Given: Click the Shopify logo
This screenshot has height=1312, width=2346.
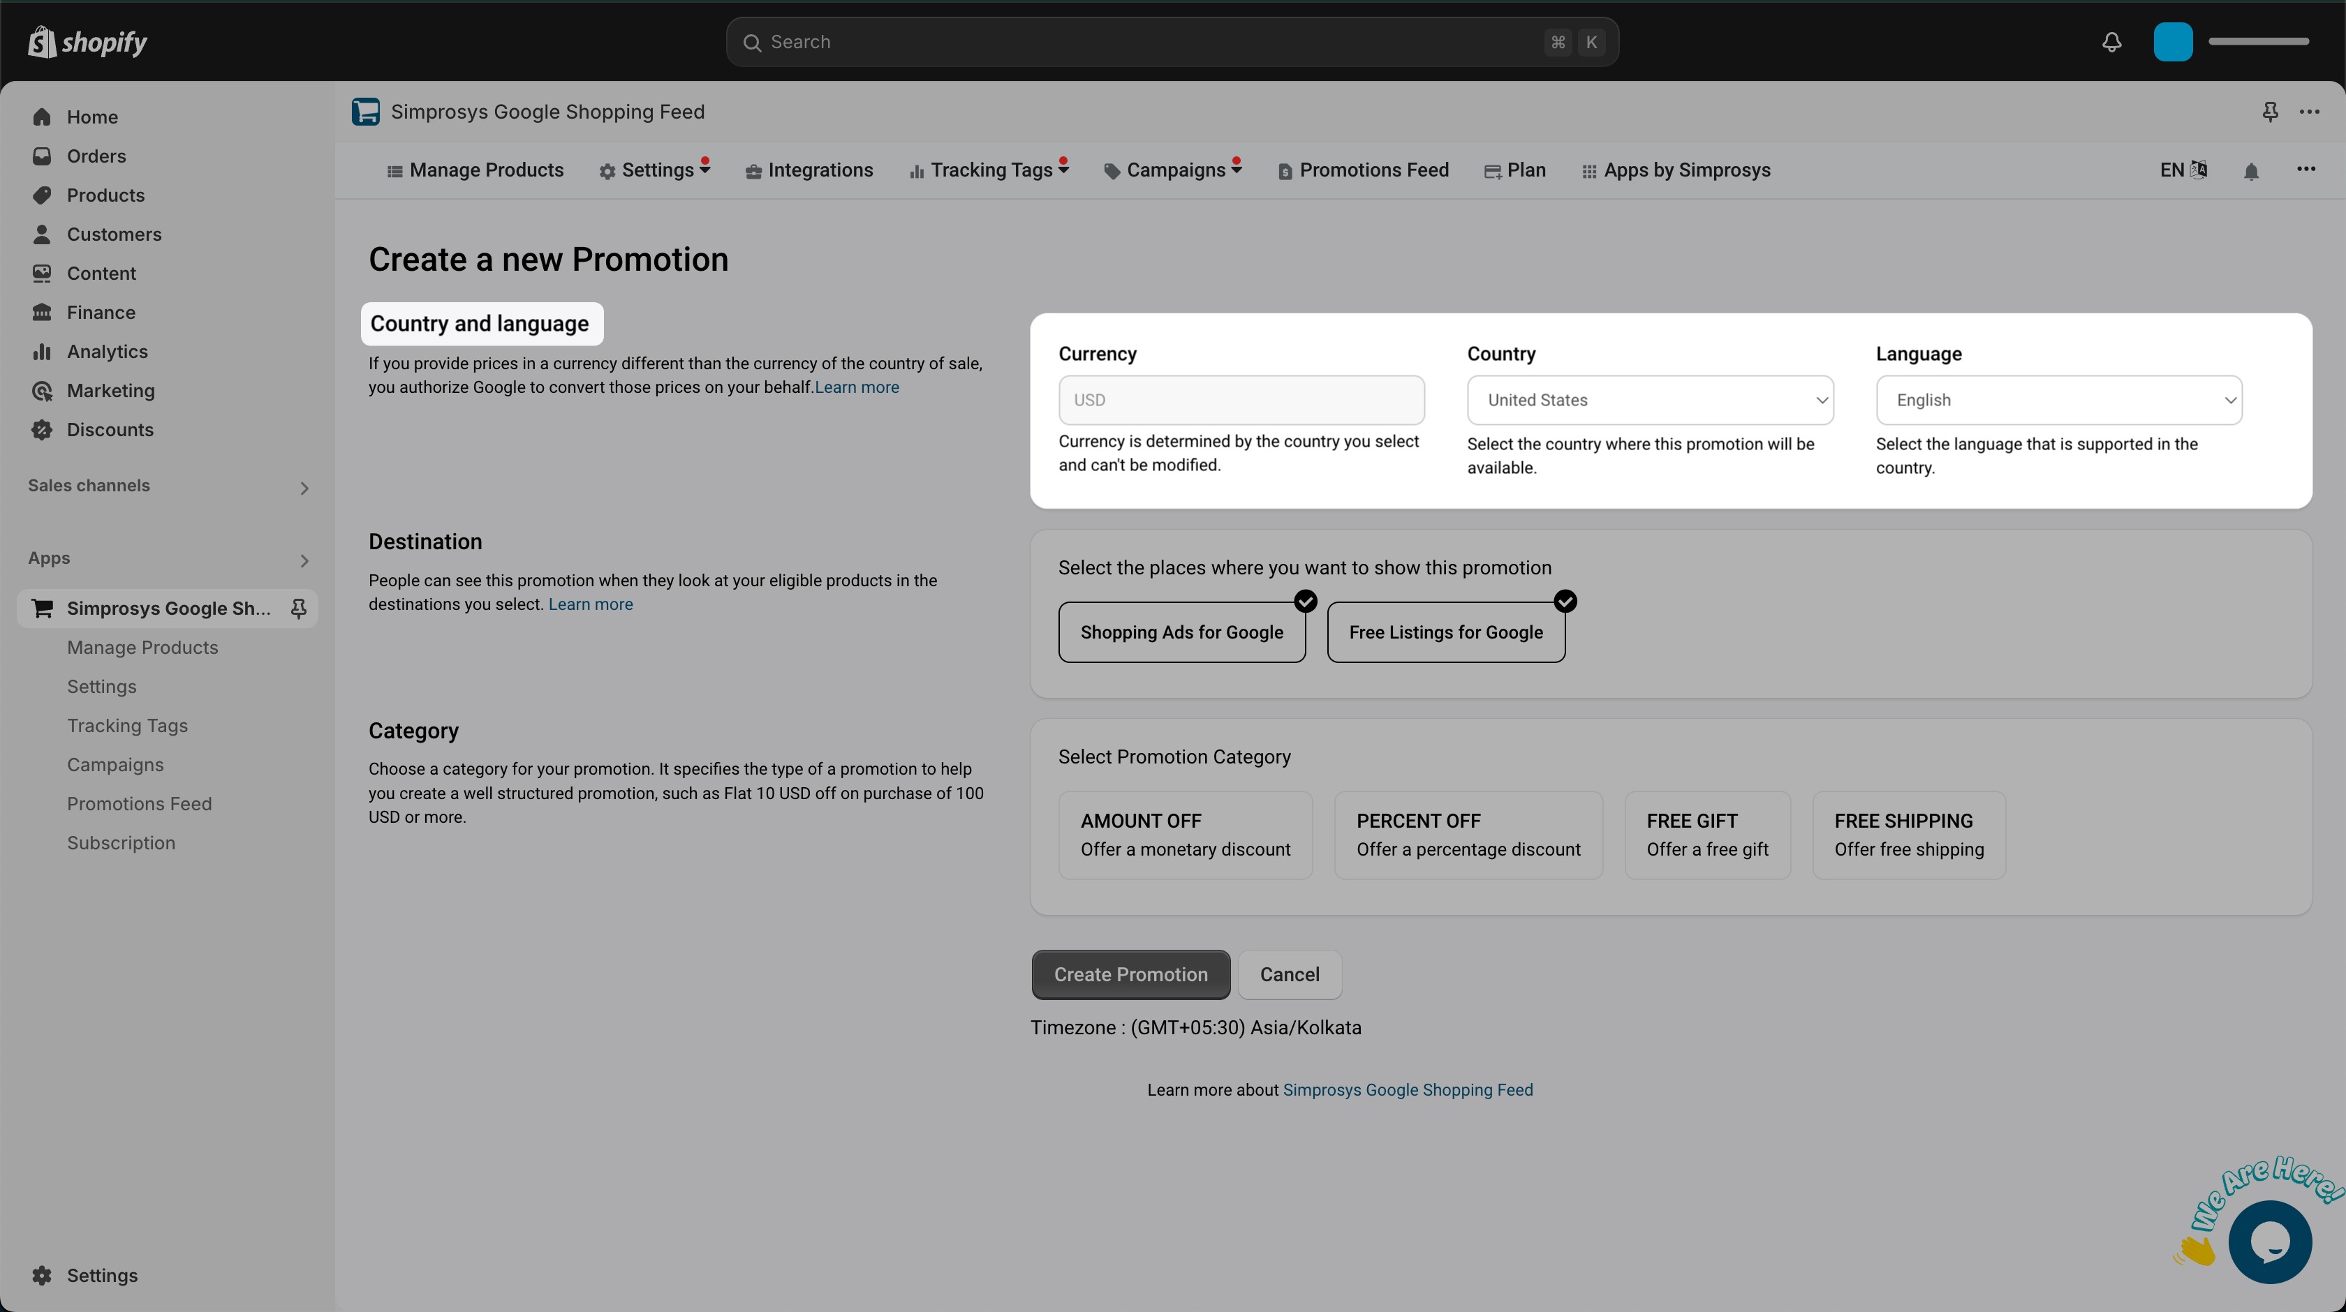Looking at the screenshot, I should coord(87,42).
